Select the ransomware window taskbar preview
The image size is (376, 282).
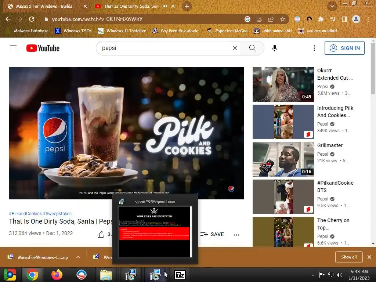(x=155, y=229)
